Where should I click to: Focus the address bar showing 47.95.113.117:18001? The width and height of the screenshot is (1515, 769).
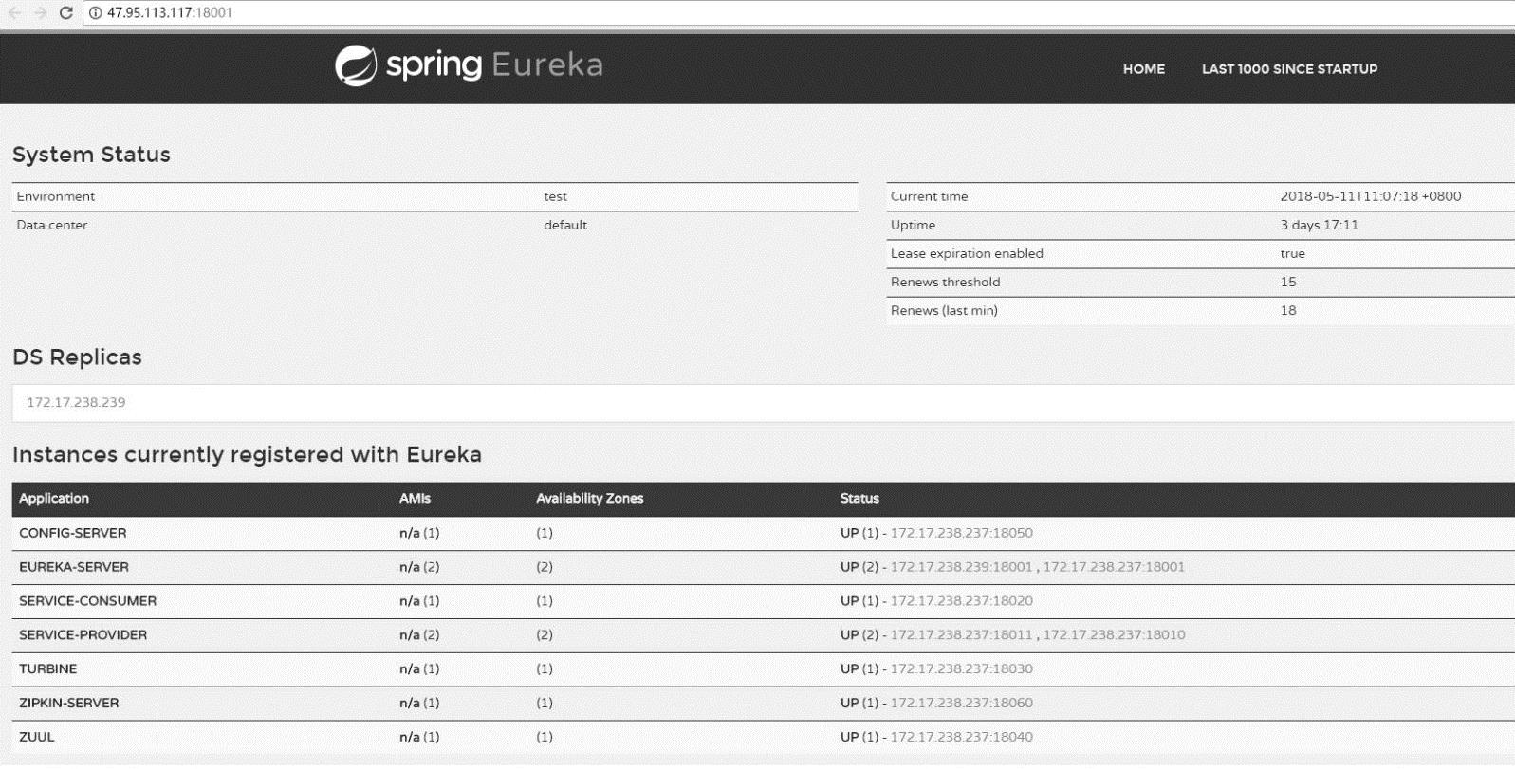coord(797,13)
